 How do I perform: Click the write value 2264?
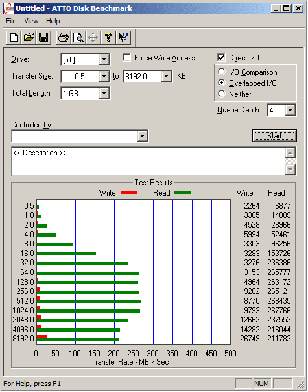(252, 206)
